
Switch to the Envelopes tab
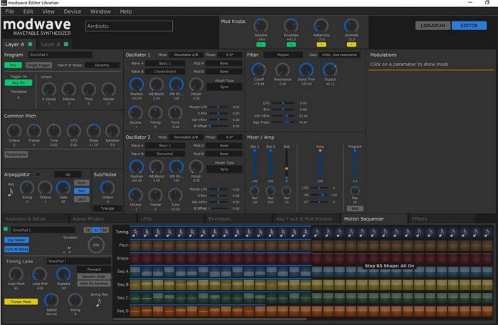tap(238, 219)
